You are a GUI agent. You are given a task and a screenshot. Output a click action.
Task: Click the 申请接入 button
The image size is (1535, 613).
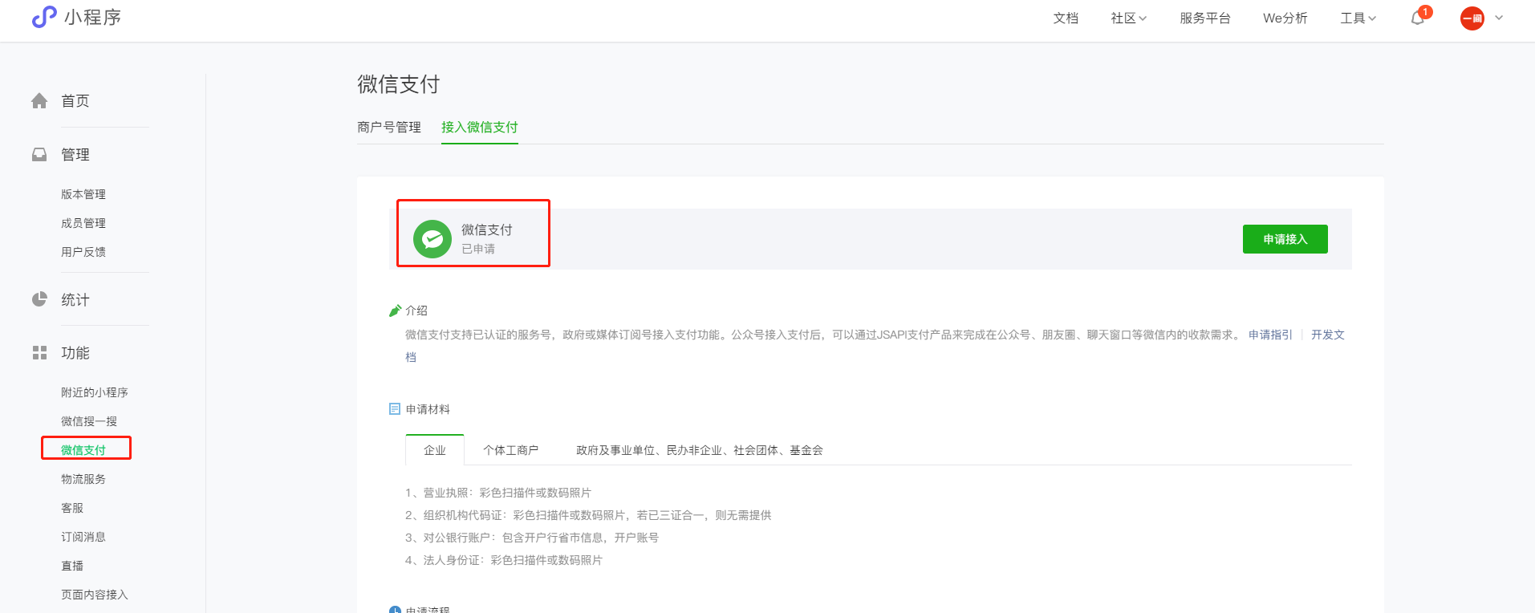click(x=1285, y=239)
